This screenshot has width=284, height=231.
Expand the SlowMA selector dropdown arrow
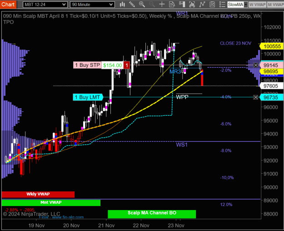point(246,5)
